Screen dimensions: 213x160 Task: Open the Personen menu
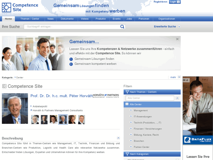[x=144, y=19]
